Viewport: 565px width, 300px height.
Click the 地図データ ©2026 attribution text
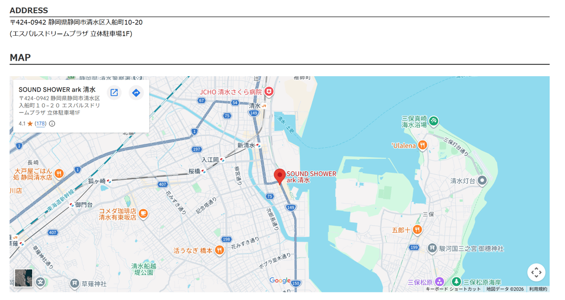click(505, 289)
